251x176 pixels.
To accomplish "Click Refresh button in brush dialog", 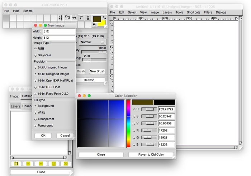I will (x=90, y=80).
